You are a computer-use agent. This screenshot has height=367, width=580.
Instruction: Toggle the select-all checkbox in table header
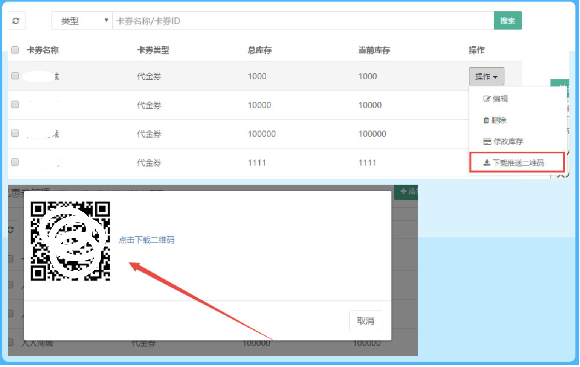(x=15, y=50)
